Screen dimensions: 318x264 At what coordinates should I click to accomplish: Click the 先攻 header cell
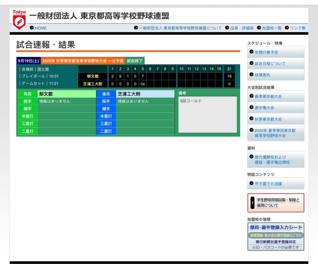click(28, 94)
